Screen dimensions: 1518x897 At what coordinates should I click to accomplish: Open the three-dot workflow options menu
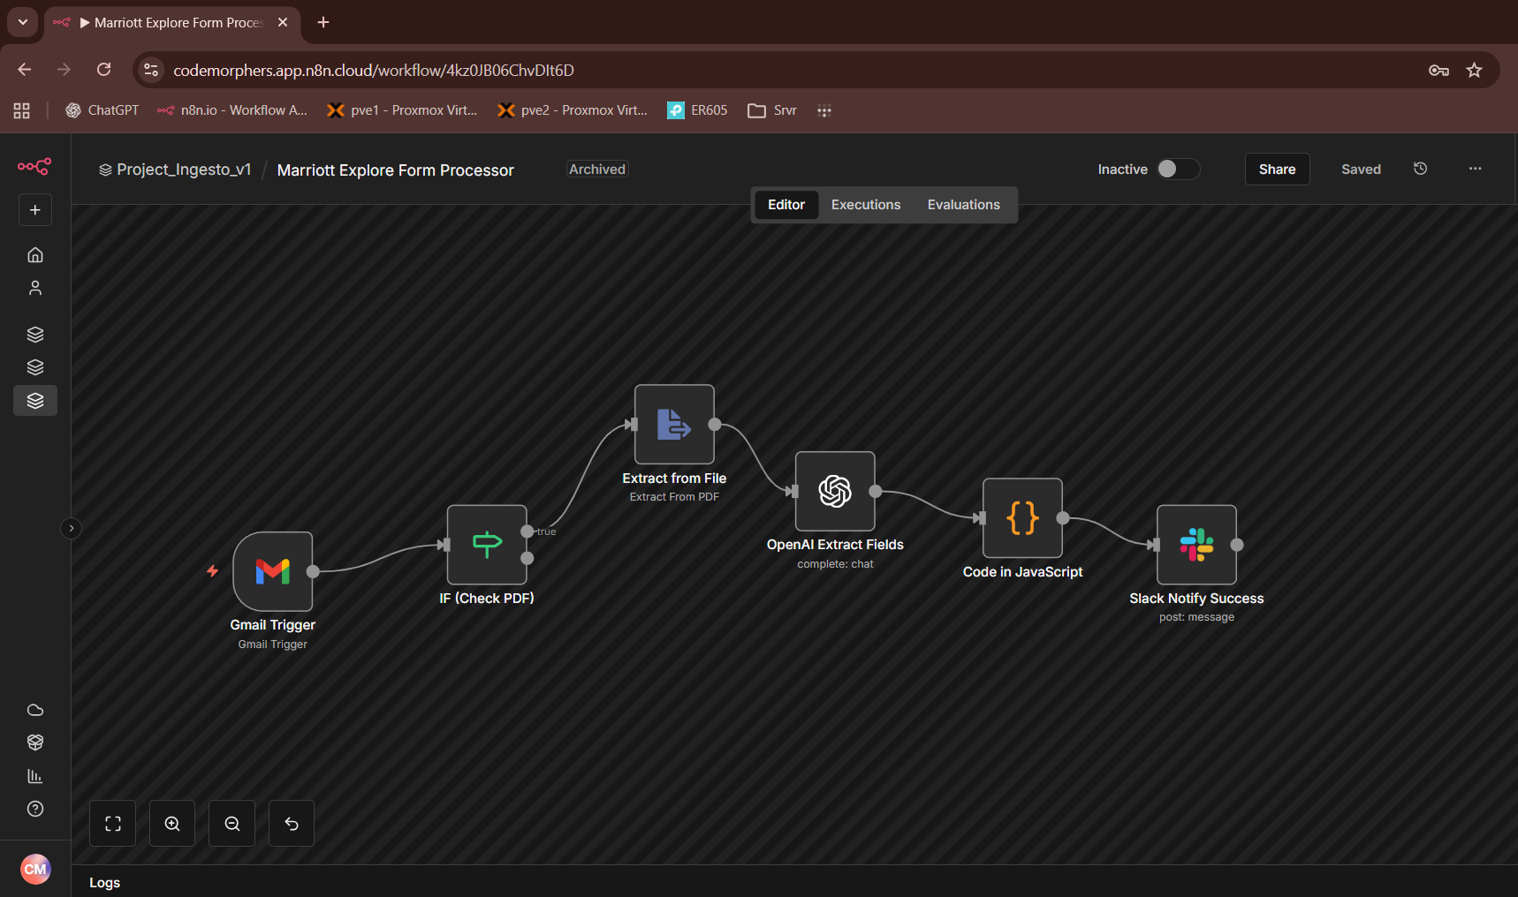click(1475, 169)
